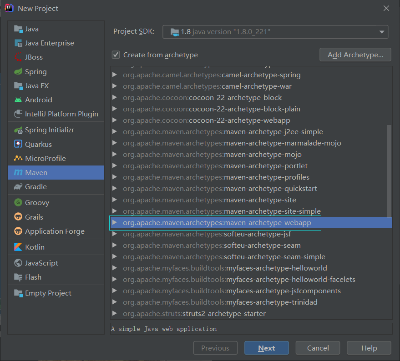Select softeu-archetype-seam row
This screenshot has width=400, height=361.
tap(251, 245)
